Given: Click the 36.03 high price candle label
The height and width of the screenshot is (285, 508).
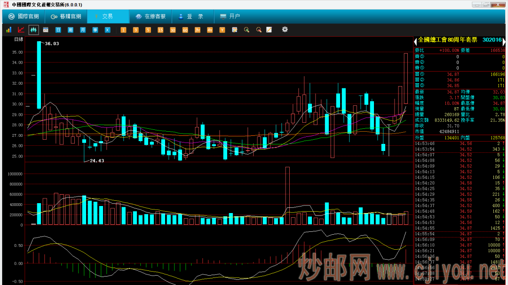Looking at the screenshot, I should (x=52, y=43).
